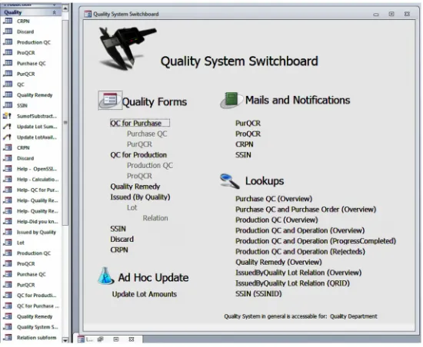Viewport: 423px width, 347px height.
Task: Open QC for Production on the switchboard
Action: (x=138, y=155)
